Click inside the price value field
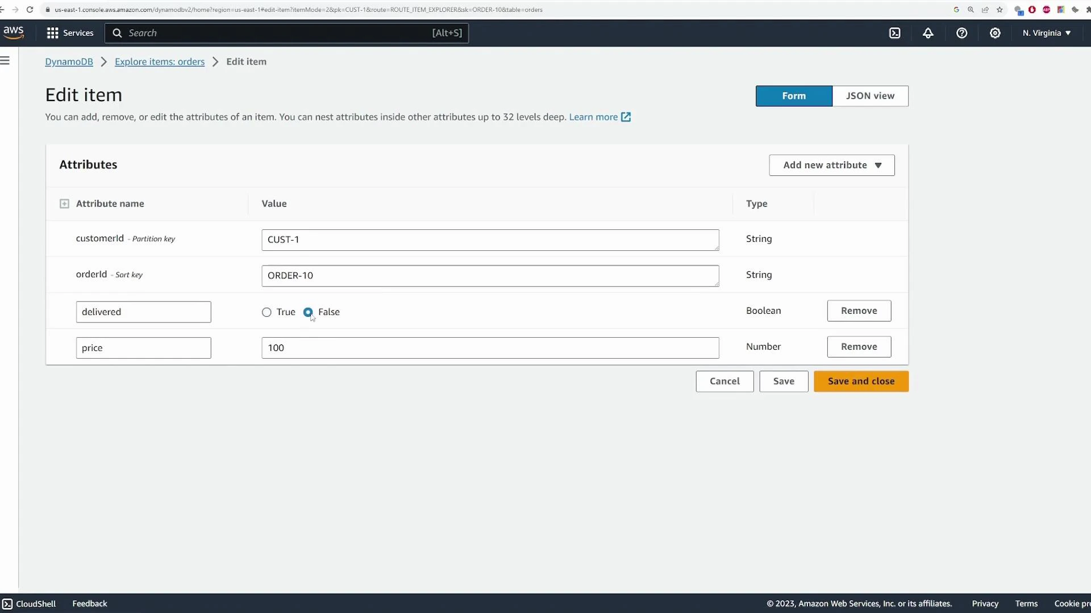This screenshot has height=613, width=1091. tap(490, 348)
